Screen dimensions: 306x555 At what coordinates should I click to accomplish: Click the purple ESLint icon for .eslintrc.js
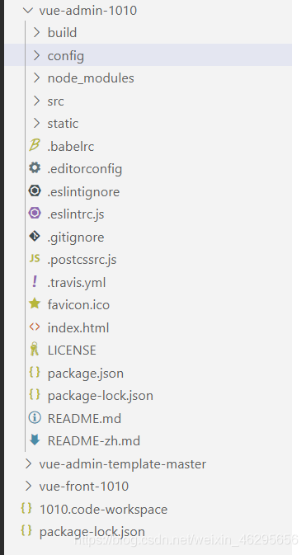(x=35, y=213)
